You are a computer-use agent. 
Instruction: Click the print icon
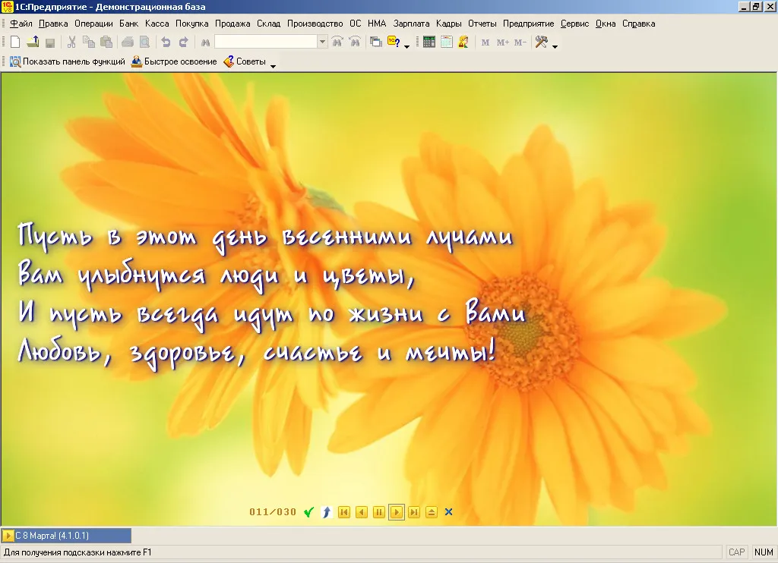128,42
